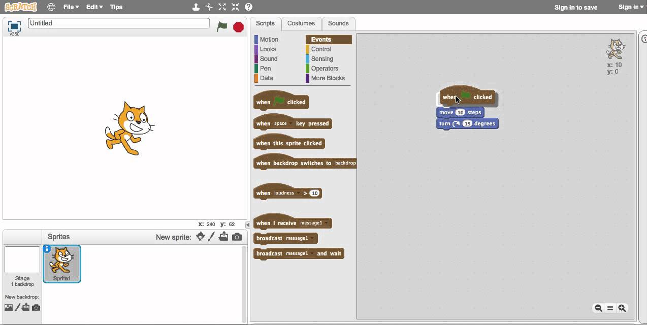This screenshot has height=325, width=647.
Task: Take new backdrop from camera
Action: pyautogui.click(x=36, y=307)
